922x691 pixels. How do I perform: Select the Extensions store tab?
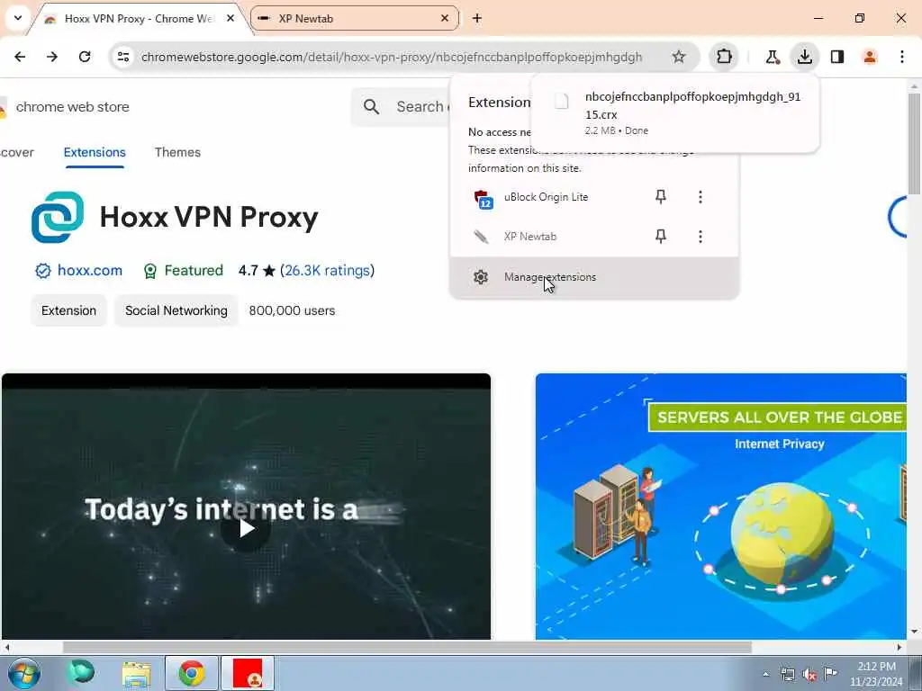pos(95,152)
